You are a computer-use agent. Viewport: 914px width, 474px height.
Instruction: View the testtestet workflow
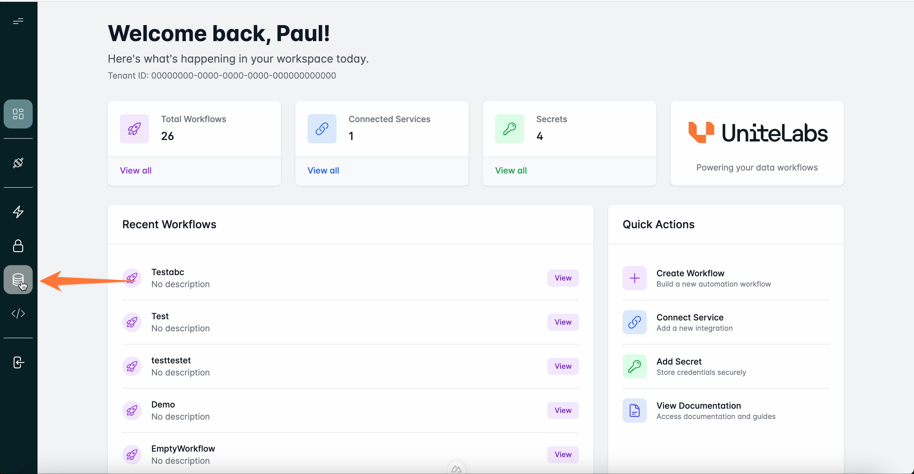pyautogui.click(x=563, y=366)
